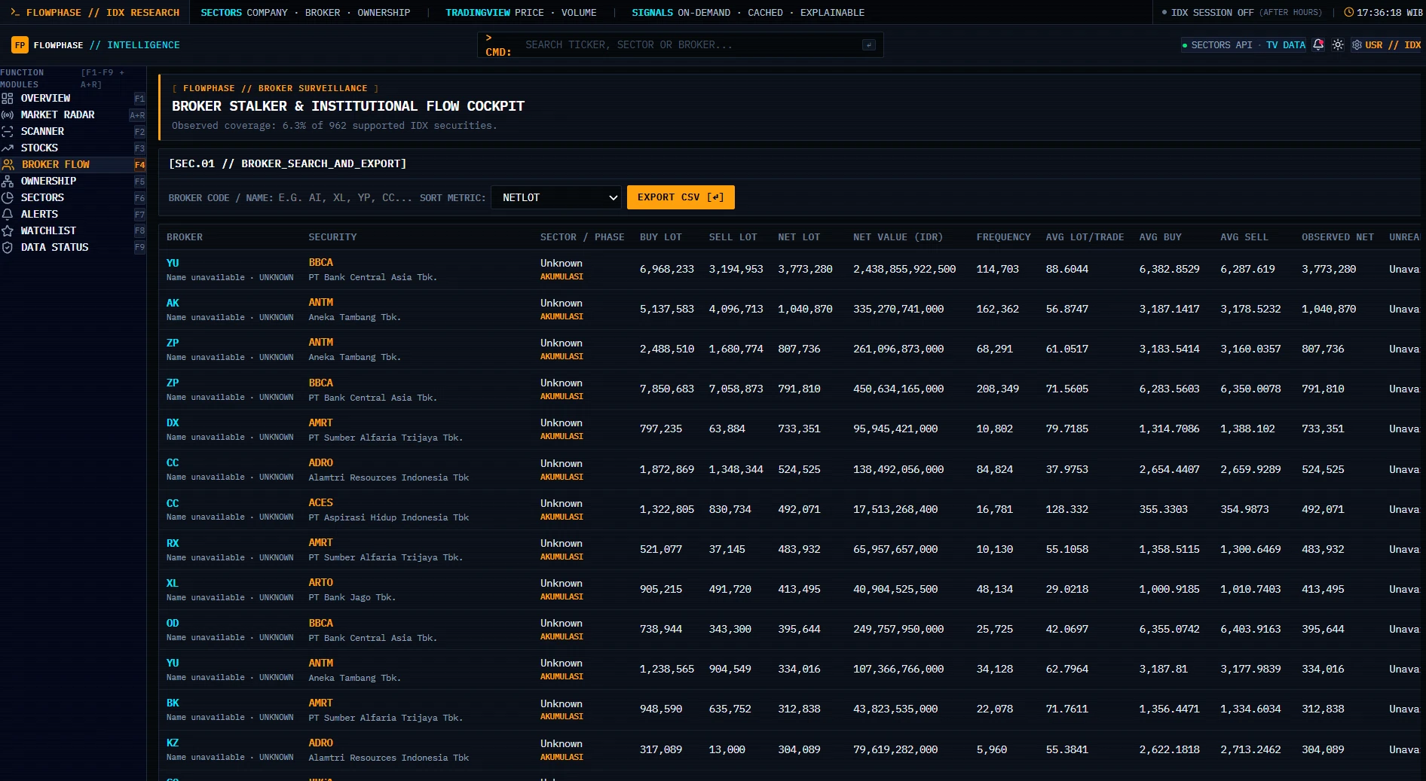Expand the NETLOT sort metric dropdown
1426x781 pixels.
click(556, 197)
